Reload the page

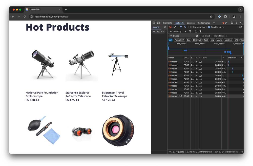[x=25, y=16]
